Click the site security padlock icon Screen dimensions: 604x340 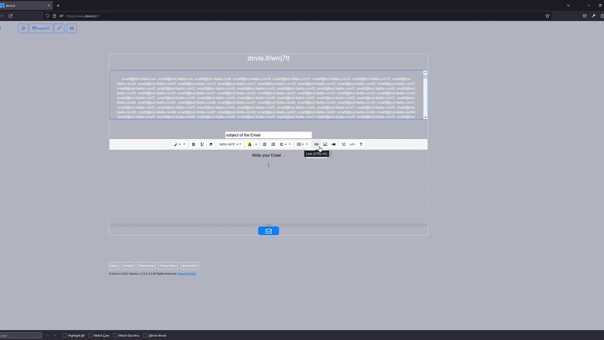tap(54, 16)
